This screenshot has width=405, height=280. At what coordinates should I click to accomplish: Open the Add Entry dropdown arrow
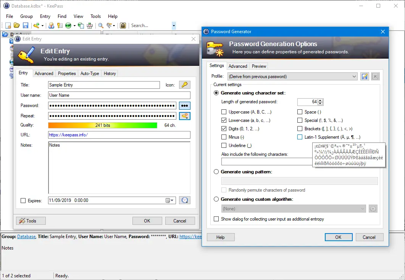[x=42, y=26]
